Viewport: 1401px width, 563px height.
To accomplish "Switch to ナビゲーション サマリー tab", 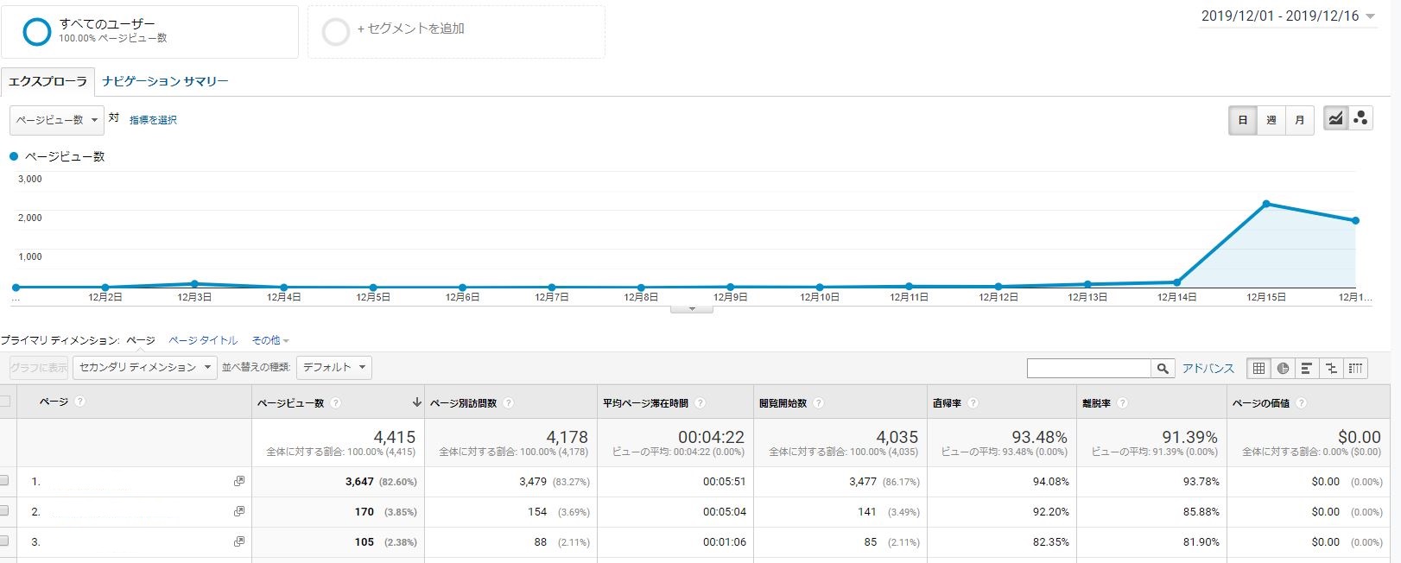I will pyautogui.click(x=165, y=81).
